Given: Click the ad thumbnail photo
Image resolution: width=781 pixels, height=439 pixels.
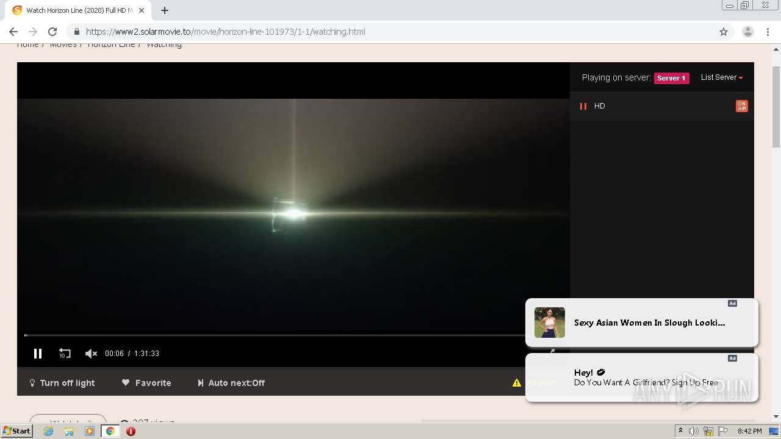Looking at the screenshot, I should (x=550, y=323).
